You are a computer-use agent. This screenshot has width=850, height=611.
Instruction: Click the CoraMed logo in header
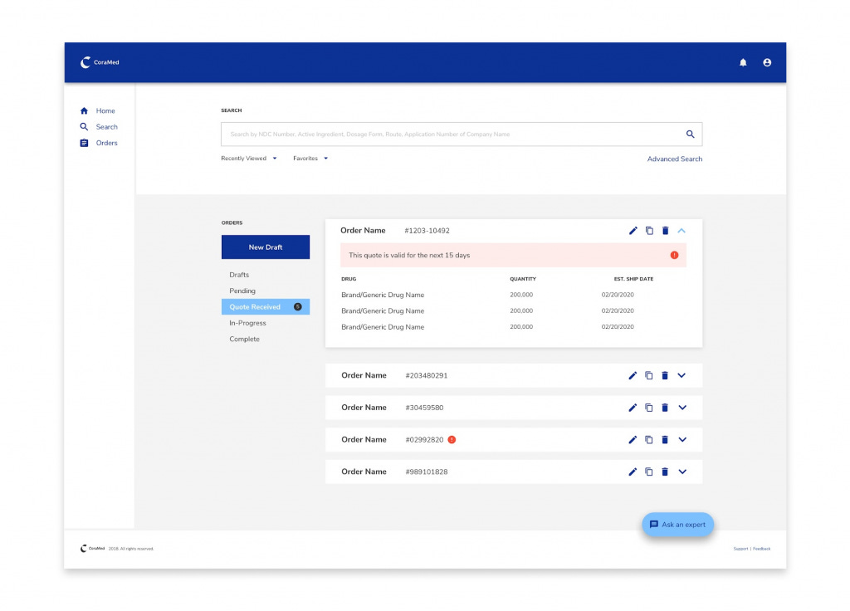(x=100, y=62)
